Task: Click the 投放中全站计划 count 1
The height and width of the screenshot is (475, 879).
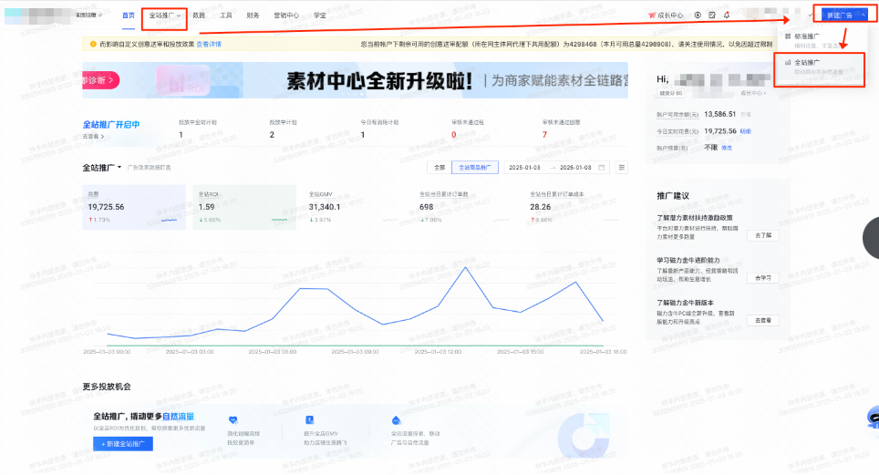Action: click(x=181, y=135)
